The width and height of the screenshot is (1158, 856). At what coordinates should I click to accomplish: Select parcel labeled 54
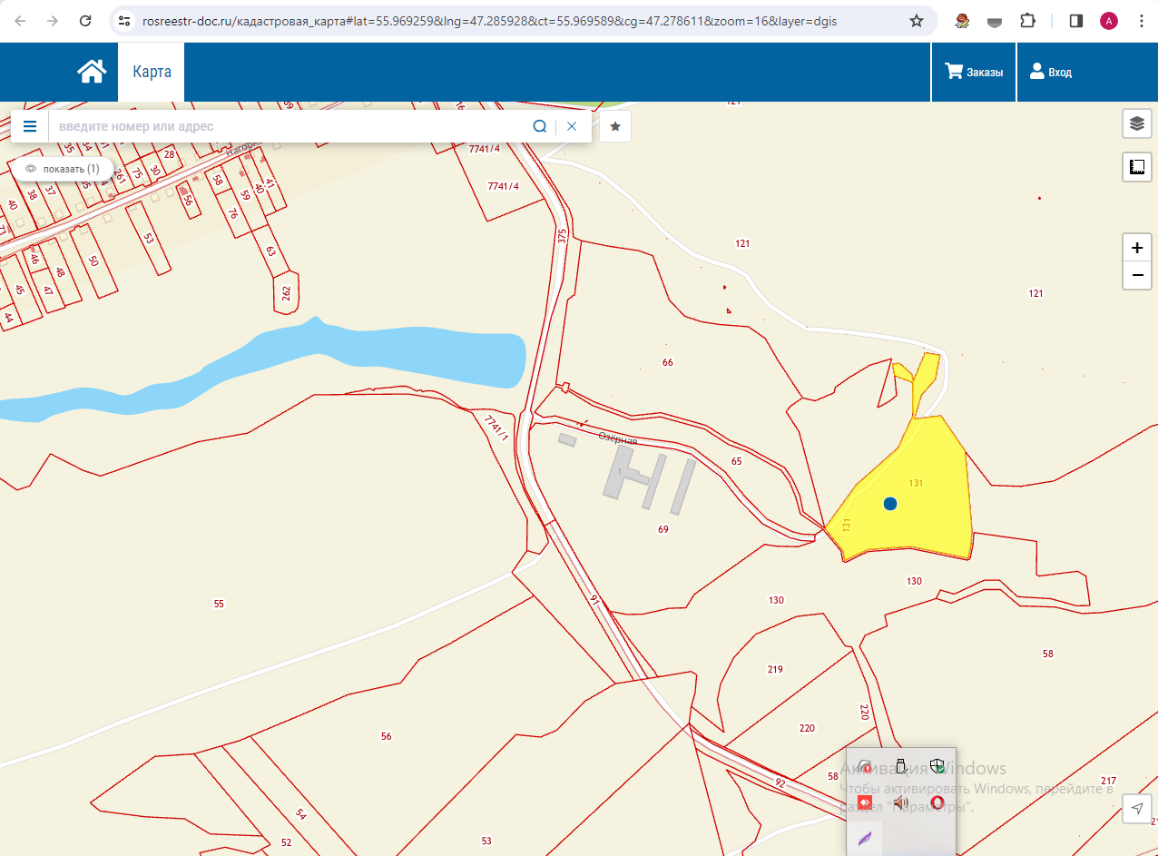click(300, 814)
